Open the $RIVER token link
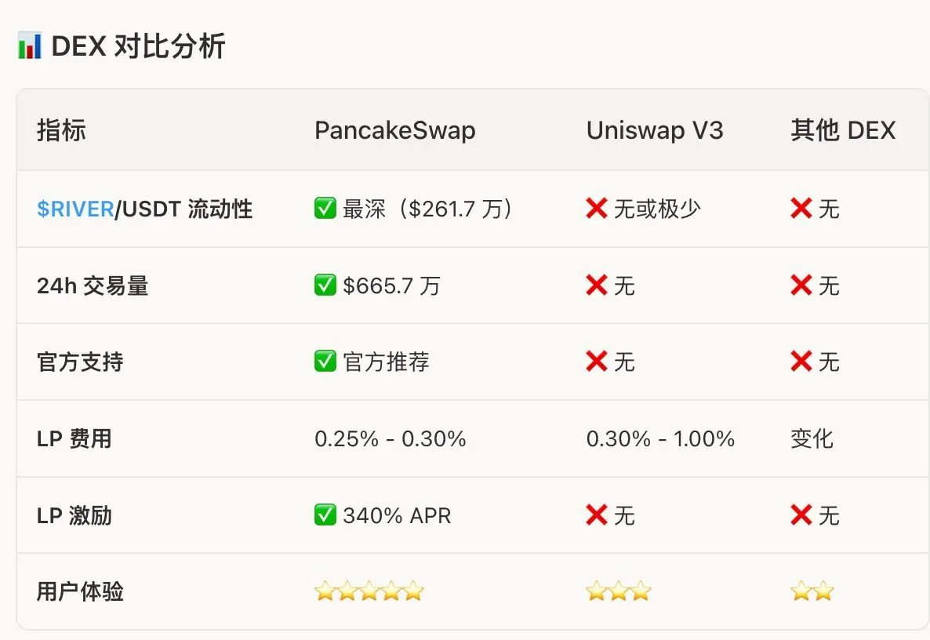Image resolution: width=930 pixels, height=640 pixels. (x=75, y=209)
